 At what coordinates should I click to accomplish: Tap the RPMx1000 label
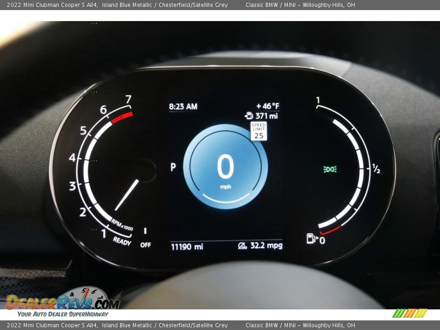[x=122, y=225]
